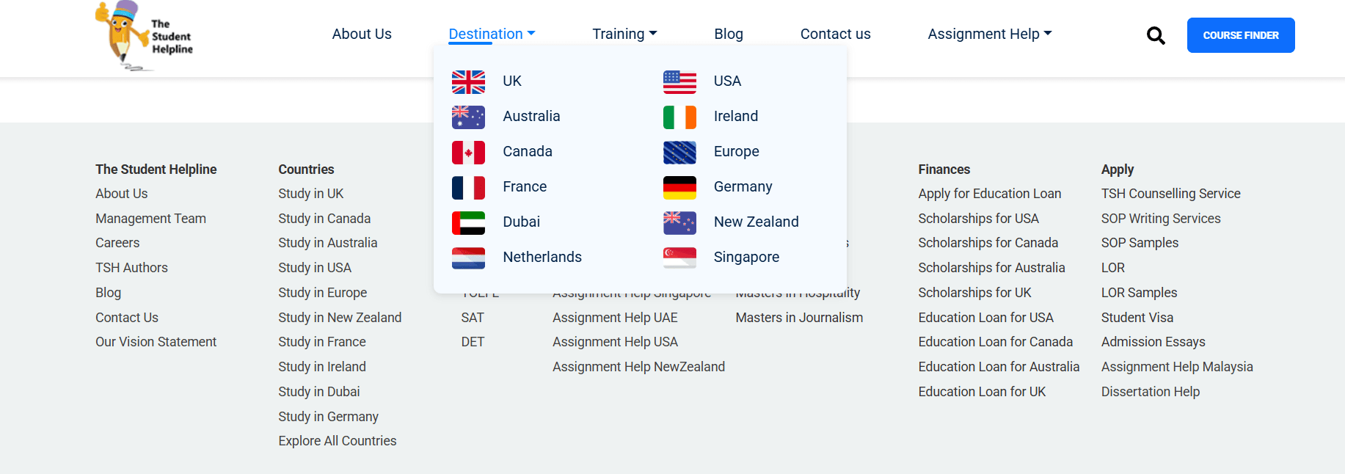Click The Student Helpline logo
Image resolution: width=1345 pixels, height=474 pixels.
(x=145, y=36)
